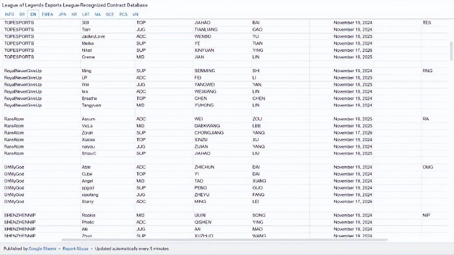Image resolution: width=454 pixels, height=255 pixels.
Task: Select the GAO surname cell
Action: [257, 30]
